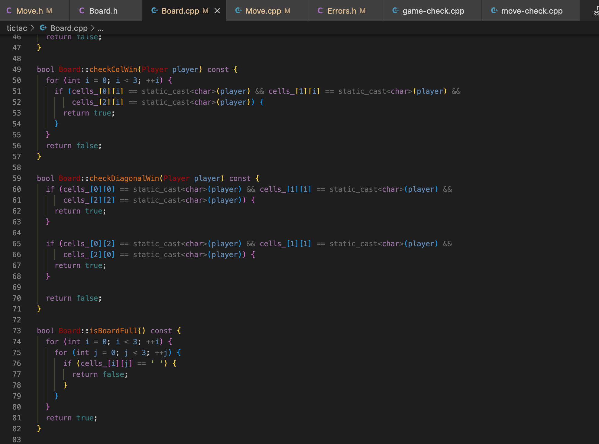The image size is (599, 444).
Task: Click the C file icon on Move.h tab
Action: pos(9,11)
